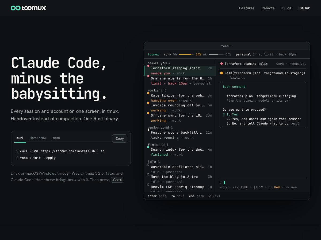
Task: Click the orange dot beside Rate limiter session
Action: tap(148, 93)
